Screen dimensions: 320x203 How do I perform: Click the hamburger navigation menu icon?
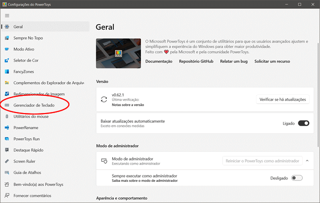click(7, 15)
